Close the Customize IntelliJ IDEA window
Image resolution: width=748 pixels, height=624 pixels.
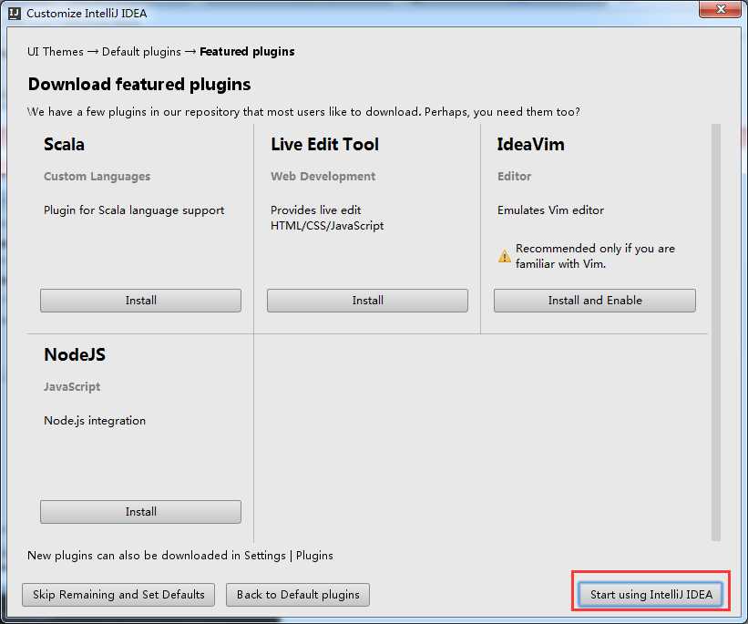721,9
